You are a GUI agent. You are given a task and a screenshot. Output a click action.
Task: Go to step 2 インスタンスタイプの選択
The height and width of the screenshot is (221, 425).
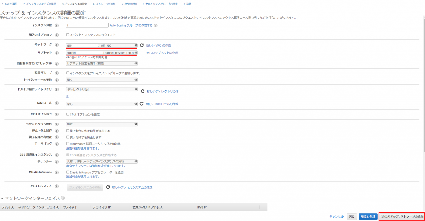point(39,4)
